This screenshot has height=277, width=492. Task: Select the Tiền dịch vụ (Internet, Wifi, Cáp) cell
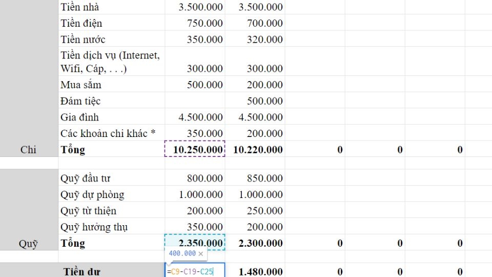point(111,62)
